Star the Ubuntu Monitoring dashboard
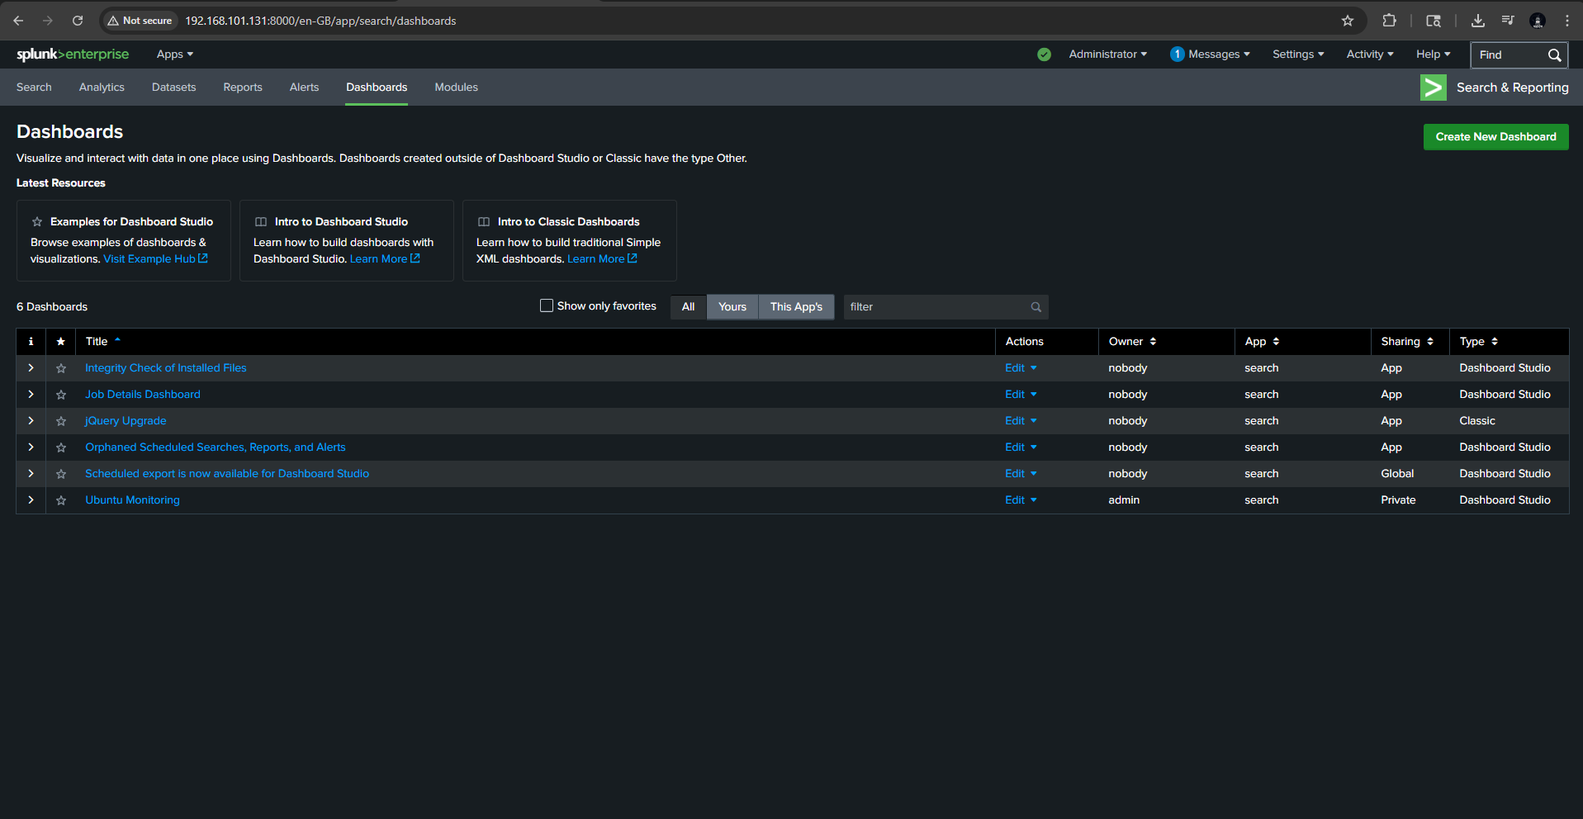This screenshot has width=1583, height=819. click(x=61, y=500)
